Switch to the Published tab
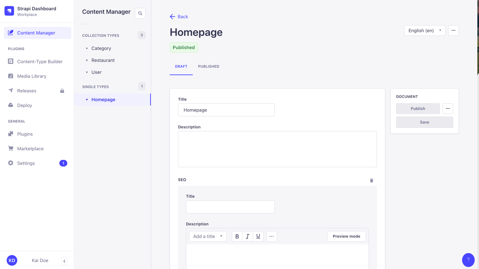 click(x=209, y=66)
